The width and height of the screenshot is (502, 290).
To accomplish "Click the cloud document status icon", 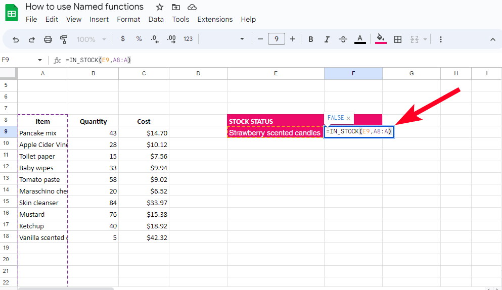I will tap(192, 7).
